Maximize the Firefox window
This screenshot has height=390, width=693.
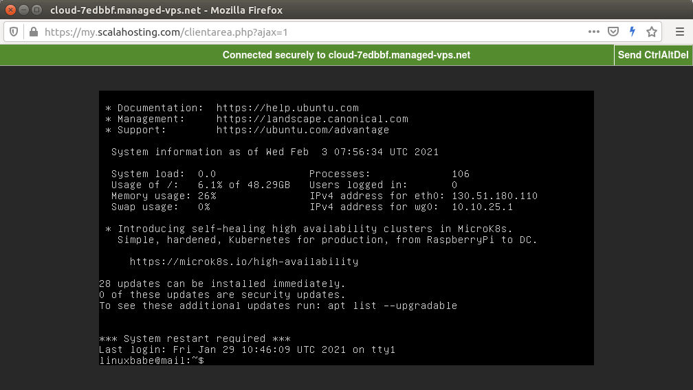[x=36, y=10]
